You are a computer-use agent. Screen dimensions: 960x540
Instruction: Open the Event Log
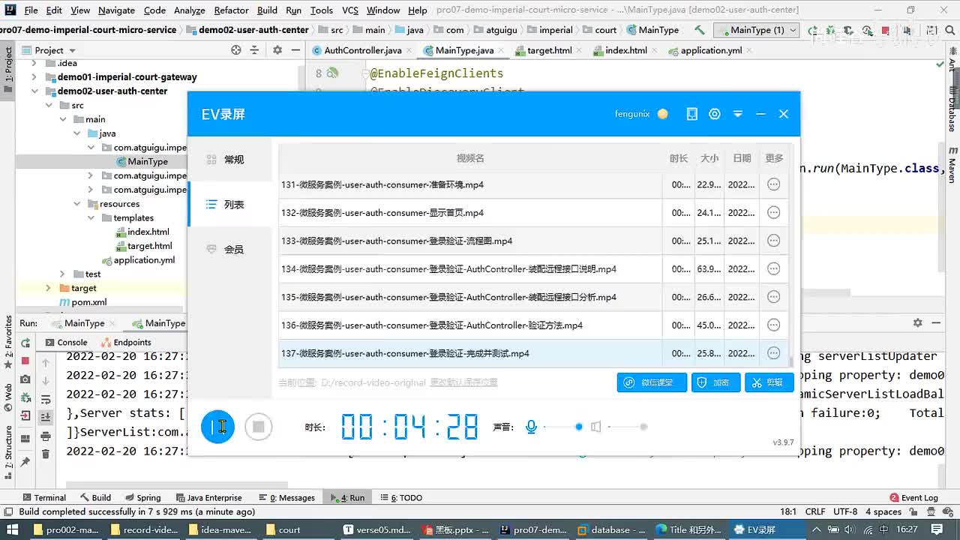pyautogui.click(x=913, y=497)
